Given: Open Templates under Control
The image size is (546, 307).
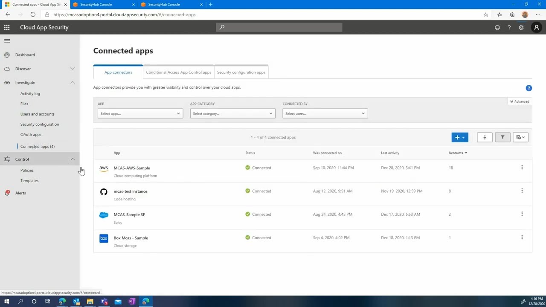Looking at the screenshot, I should coord(29,181).
